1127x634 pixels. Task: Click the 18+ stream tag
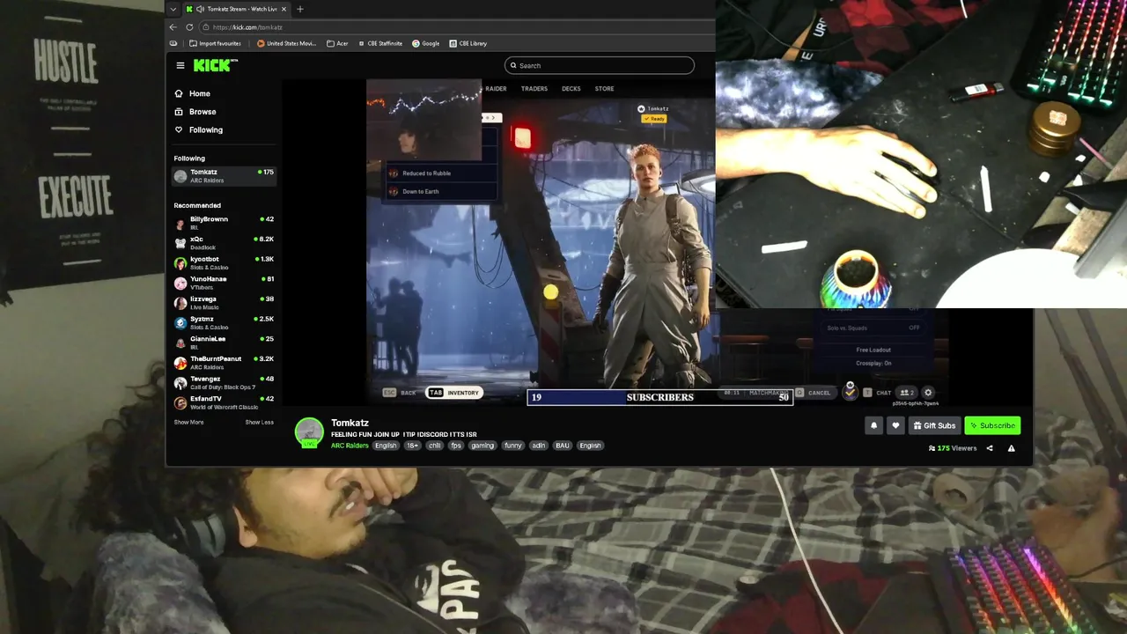coord(412,446)
